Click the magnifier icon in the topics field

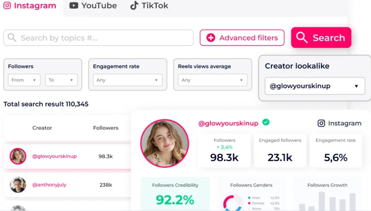pyautogui.click(x=12, y=37)
